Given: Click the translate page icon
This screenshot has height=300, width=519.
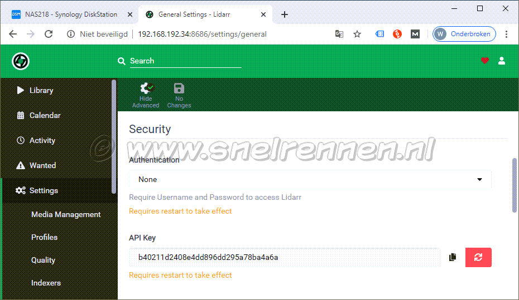Looking at the screenshot, I should point(339,34).
